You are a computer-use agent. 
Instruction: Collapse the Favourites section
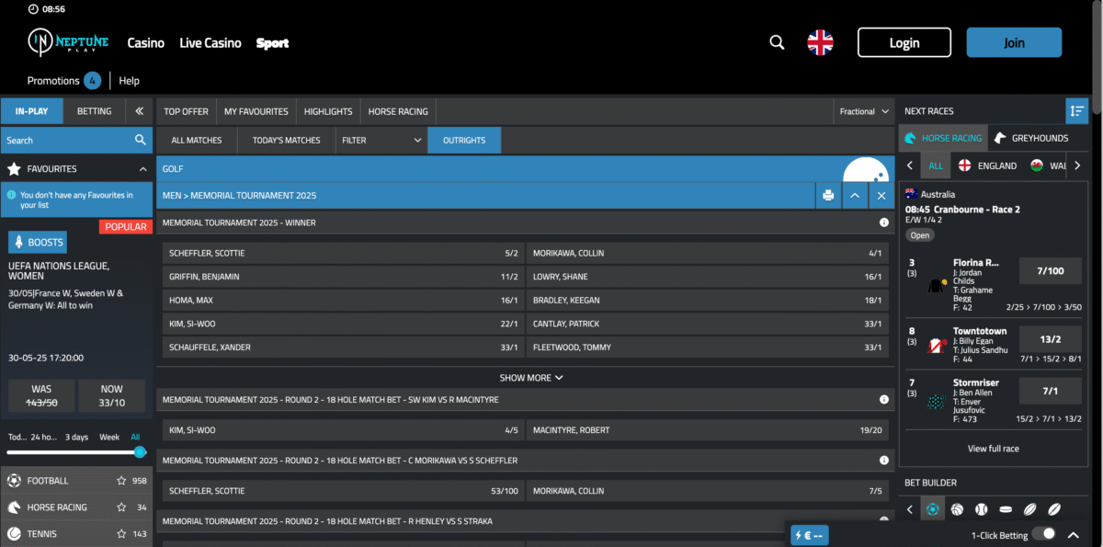pyautogui.click(x=143, y=169)
